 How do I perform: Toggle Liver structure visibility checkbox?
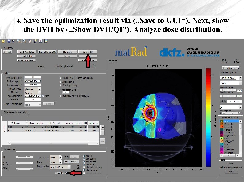pos(222,144)
